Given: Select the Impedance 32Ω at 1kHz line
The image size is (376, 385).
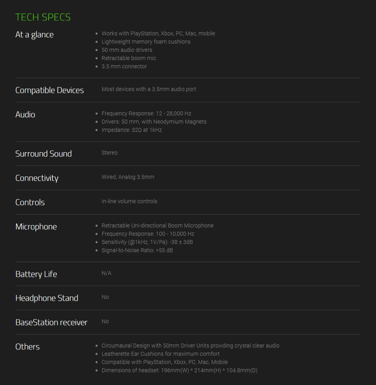Looking at the screenshot, I should pyautogui.click(x=132, y=130).
